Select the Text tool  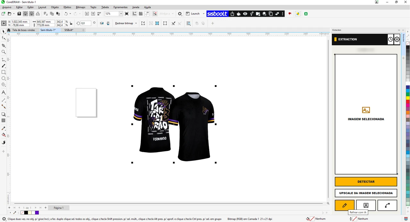point(4,93)
